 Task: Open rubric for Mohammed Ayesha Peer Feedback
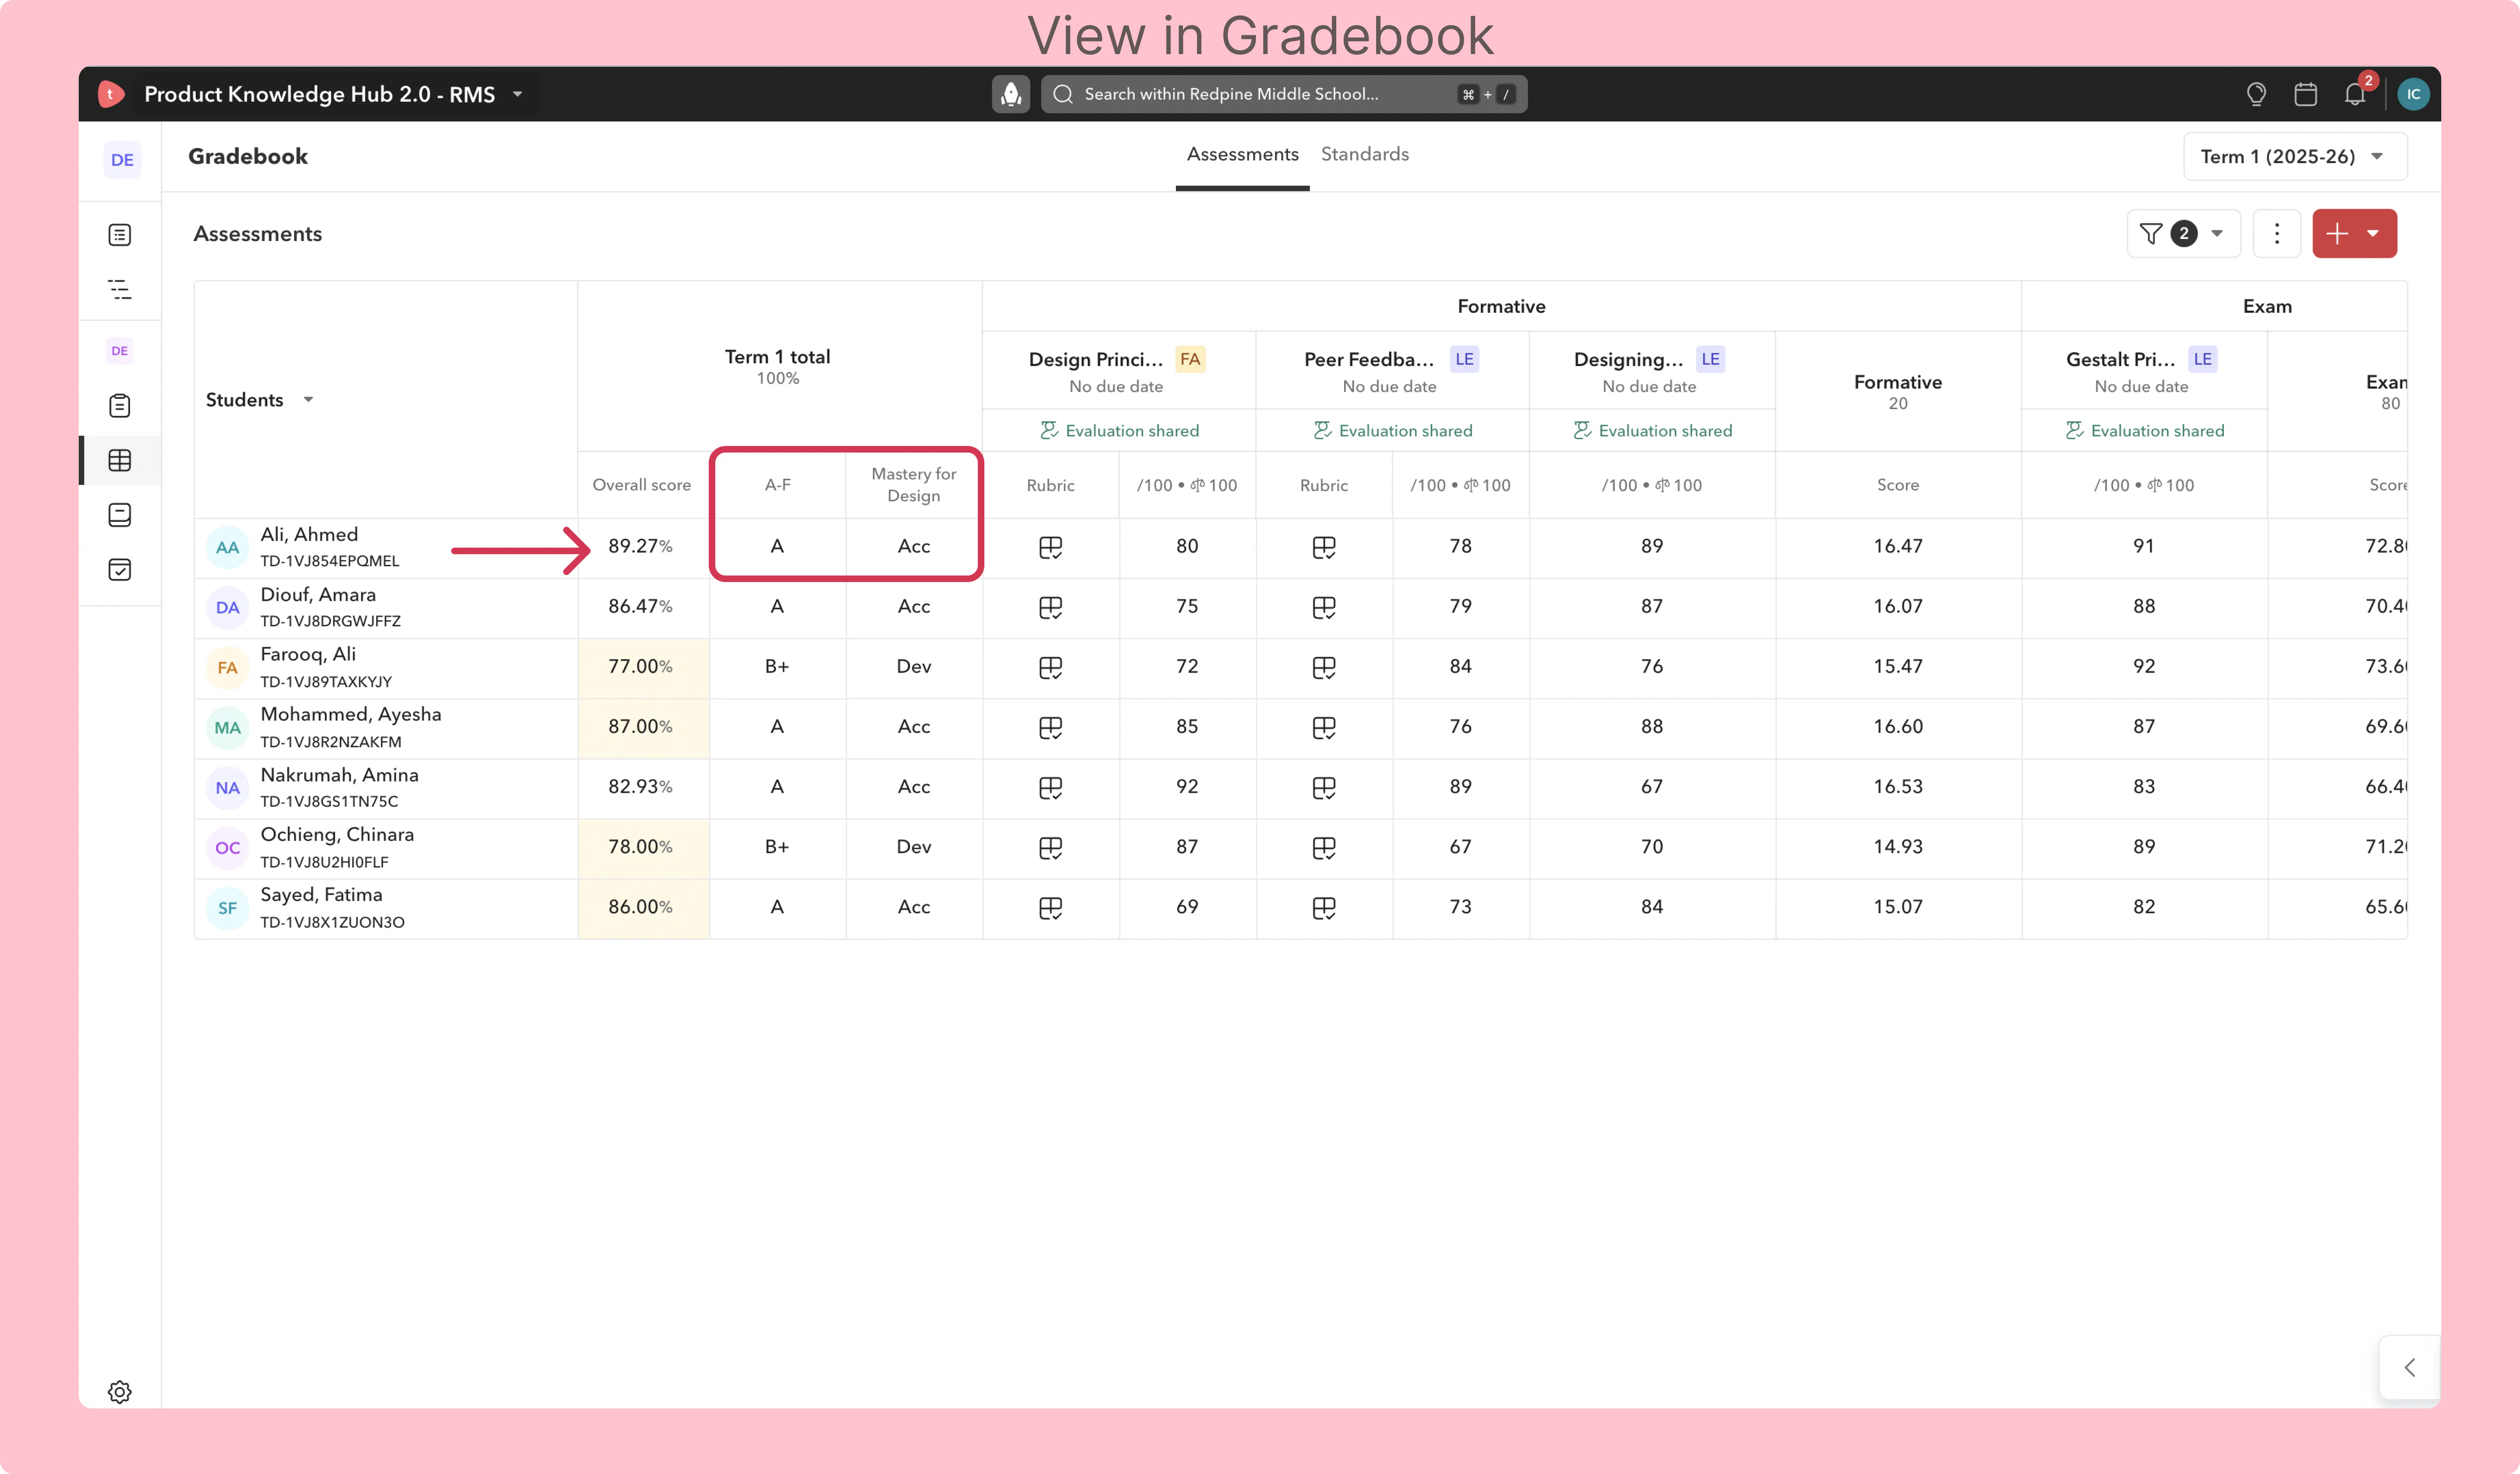(x=1324, y=728)
